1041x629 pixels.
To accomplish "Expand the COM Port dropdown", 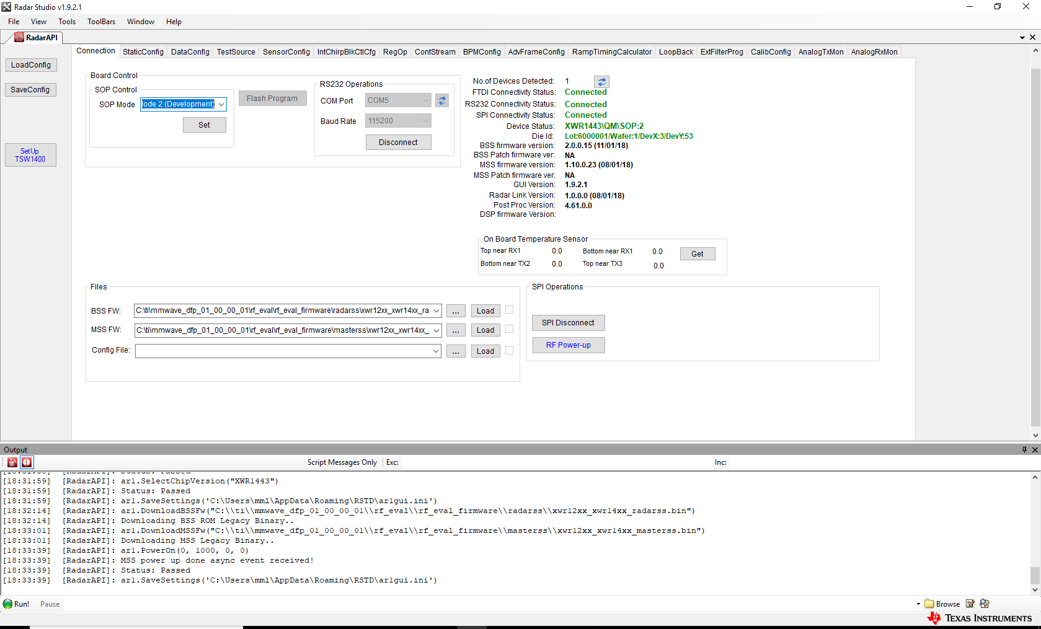I will pos(426,100).
